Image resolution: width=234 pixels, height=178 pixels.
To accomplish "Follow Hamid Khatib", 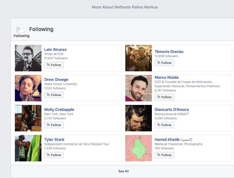I will 164,155.
